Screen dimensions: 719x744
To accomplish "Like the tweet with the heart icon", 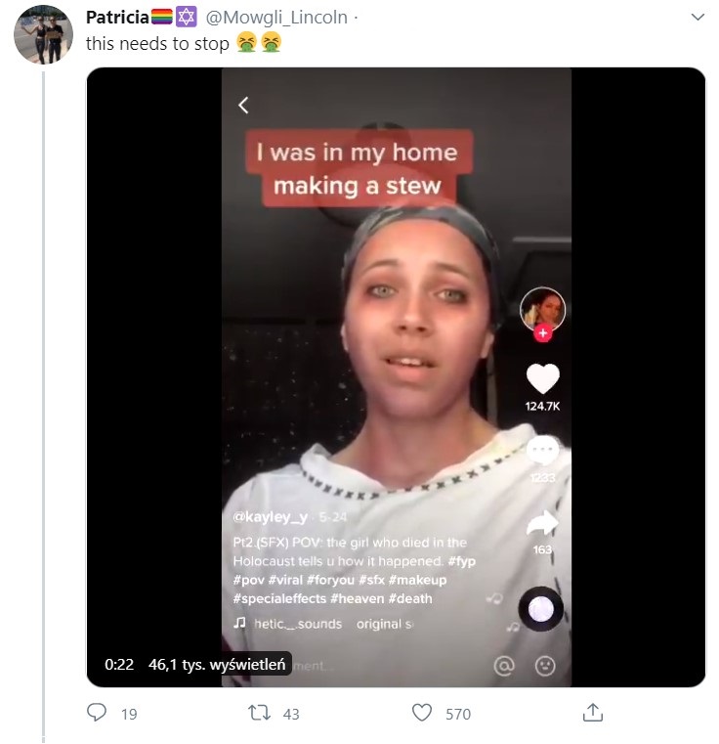I will point(422,714).
